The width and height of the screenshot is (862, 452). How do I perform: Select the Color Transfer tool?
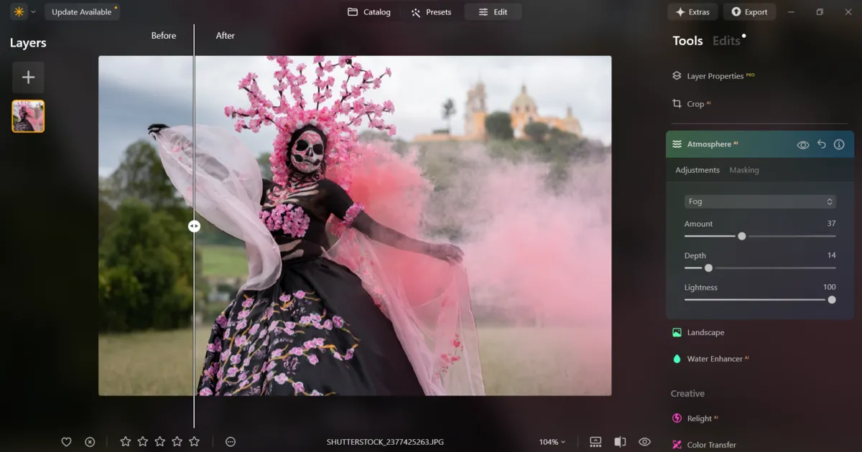click(711, 444)
